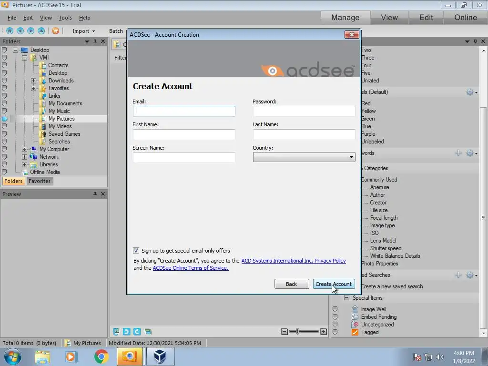
Task: Expand the Libraries node
Action: point(24,164)
